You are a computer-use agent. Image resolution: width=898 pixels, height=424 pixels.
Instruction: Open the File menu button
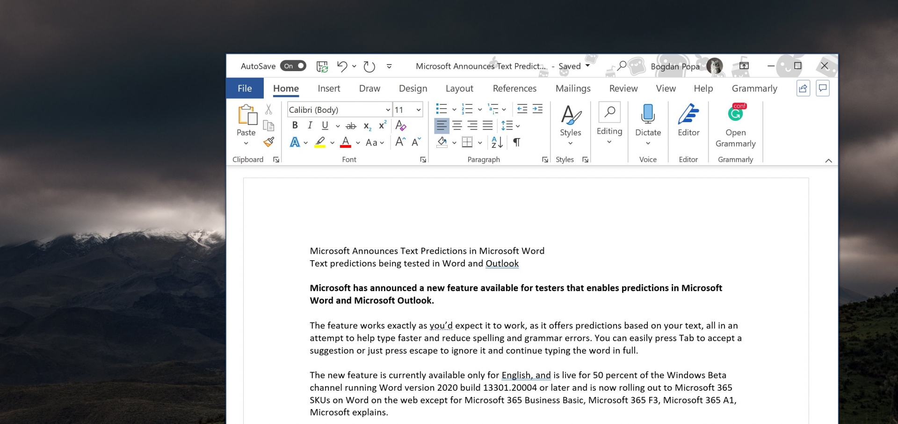click(245, 88)
